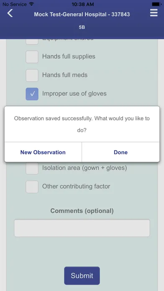Tap the Comments (optional) heading

coord(82,211)
